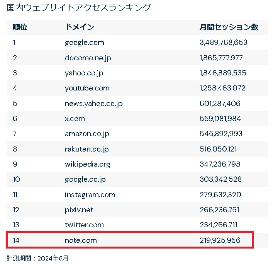
Task: Click the session value 219,925,956
Action: click(220, 240)
